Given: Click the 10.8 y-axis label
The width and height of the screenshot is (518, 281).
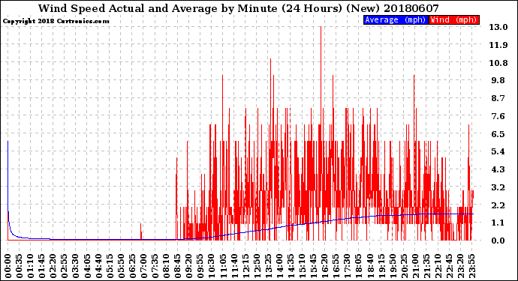Looking at the screenshot, I should point(498,63).
